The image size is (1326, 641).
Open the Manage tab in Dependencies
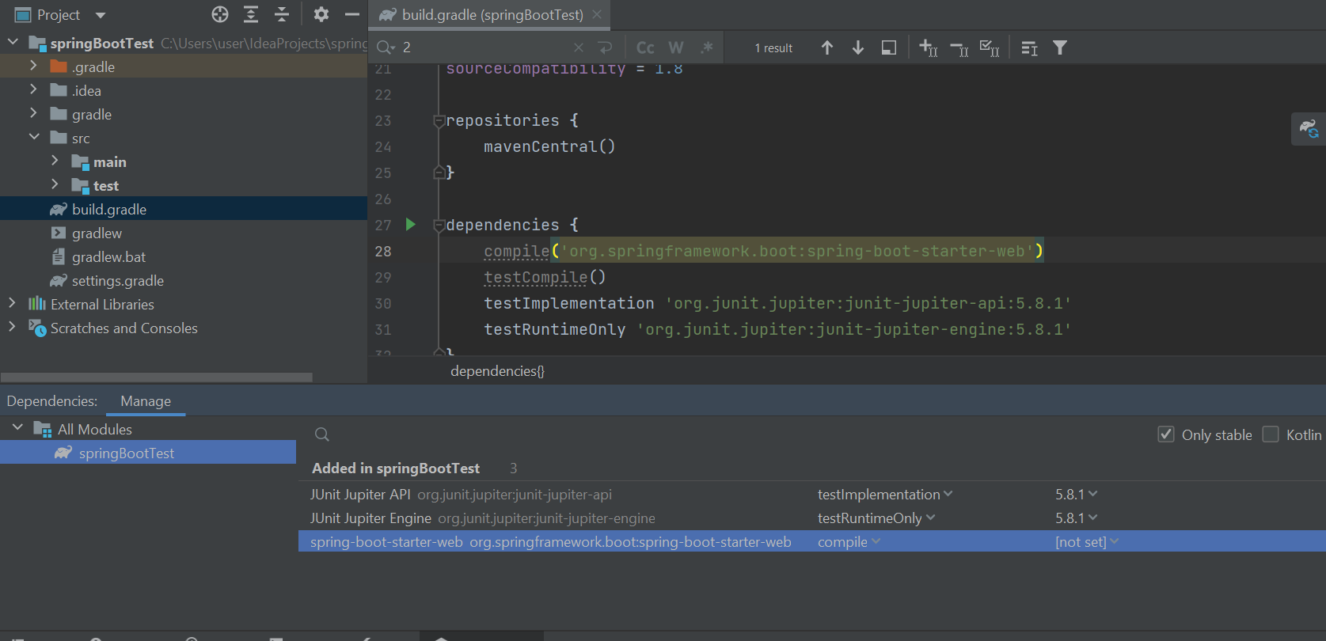[x=146, y=401]
